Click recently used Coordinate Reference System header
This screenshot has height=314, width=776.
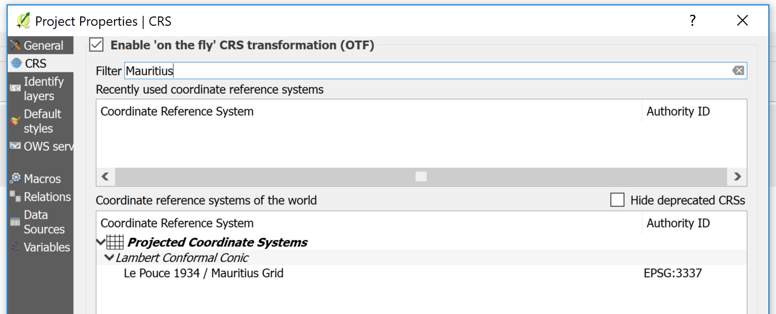tap(369, 111)
